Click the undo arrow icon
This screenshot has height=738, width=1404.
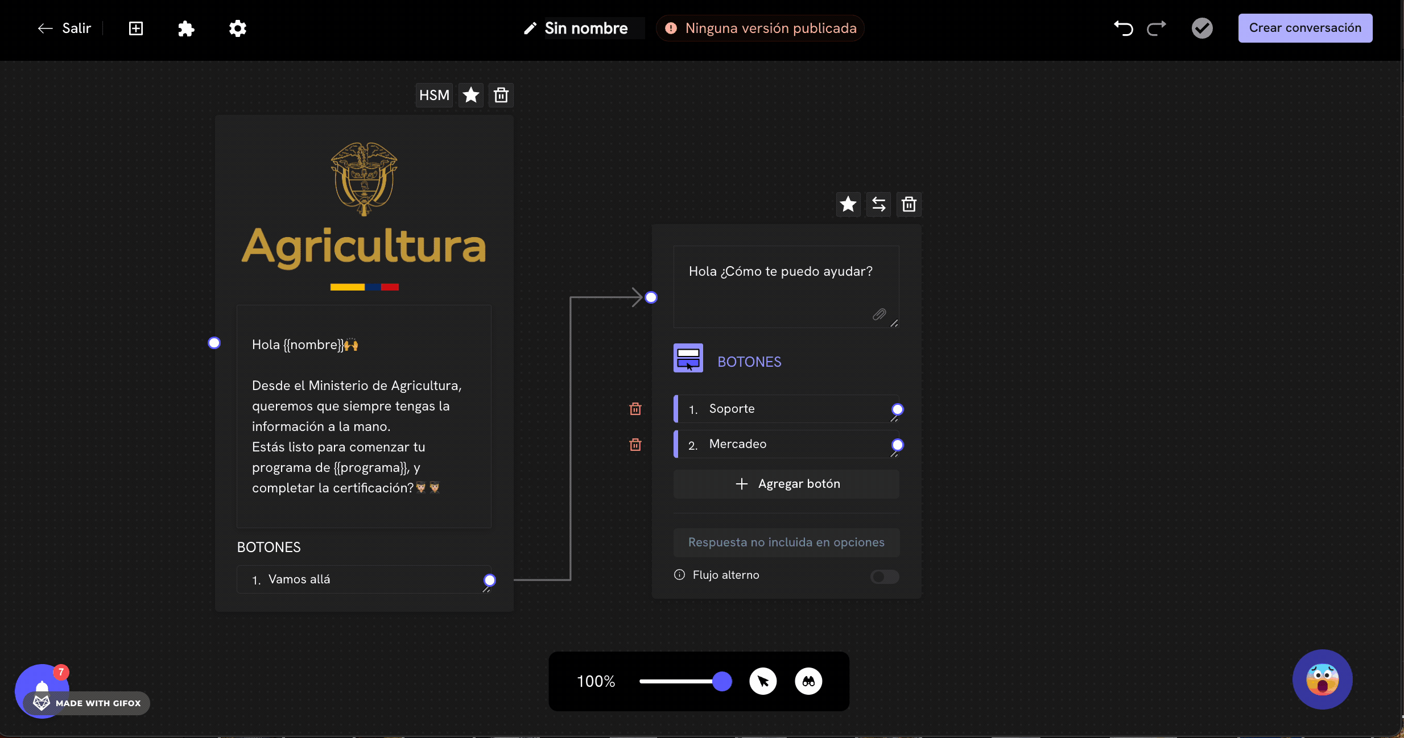pos(1124,28)
